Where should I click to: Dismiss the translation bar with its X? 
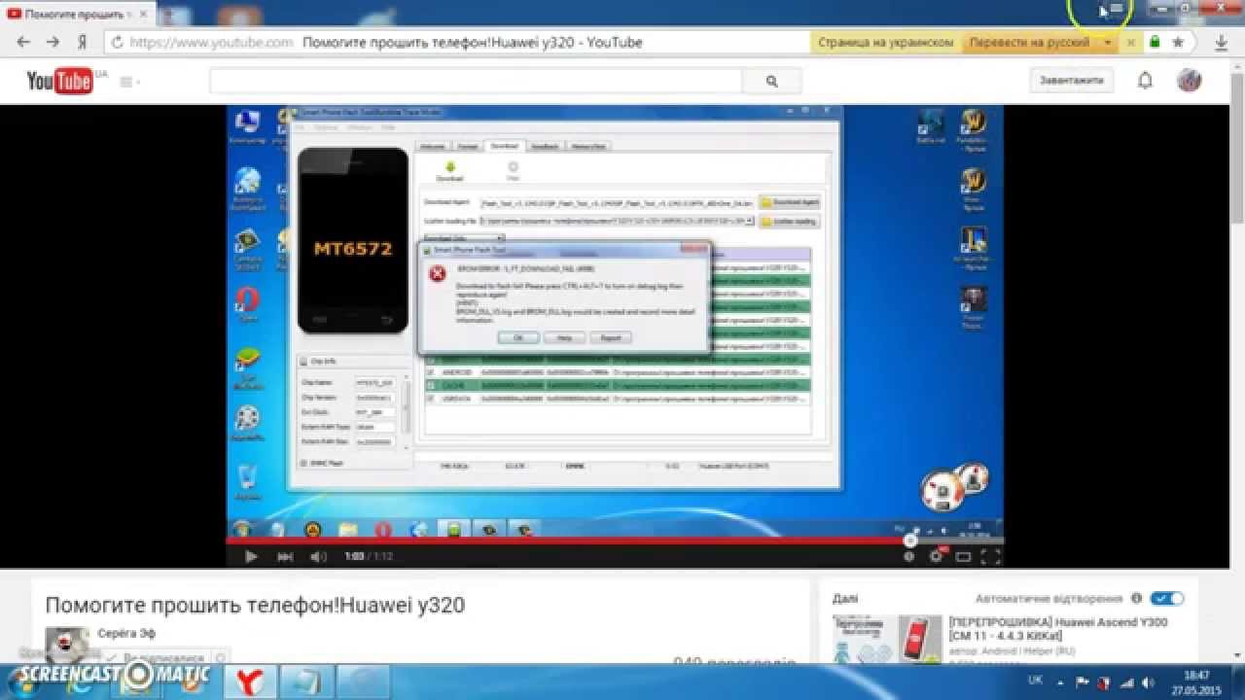(1131, 43)
